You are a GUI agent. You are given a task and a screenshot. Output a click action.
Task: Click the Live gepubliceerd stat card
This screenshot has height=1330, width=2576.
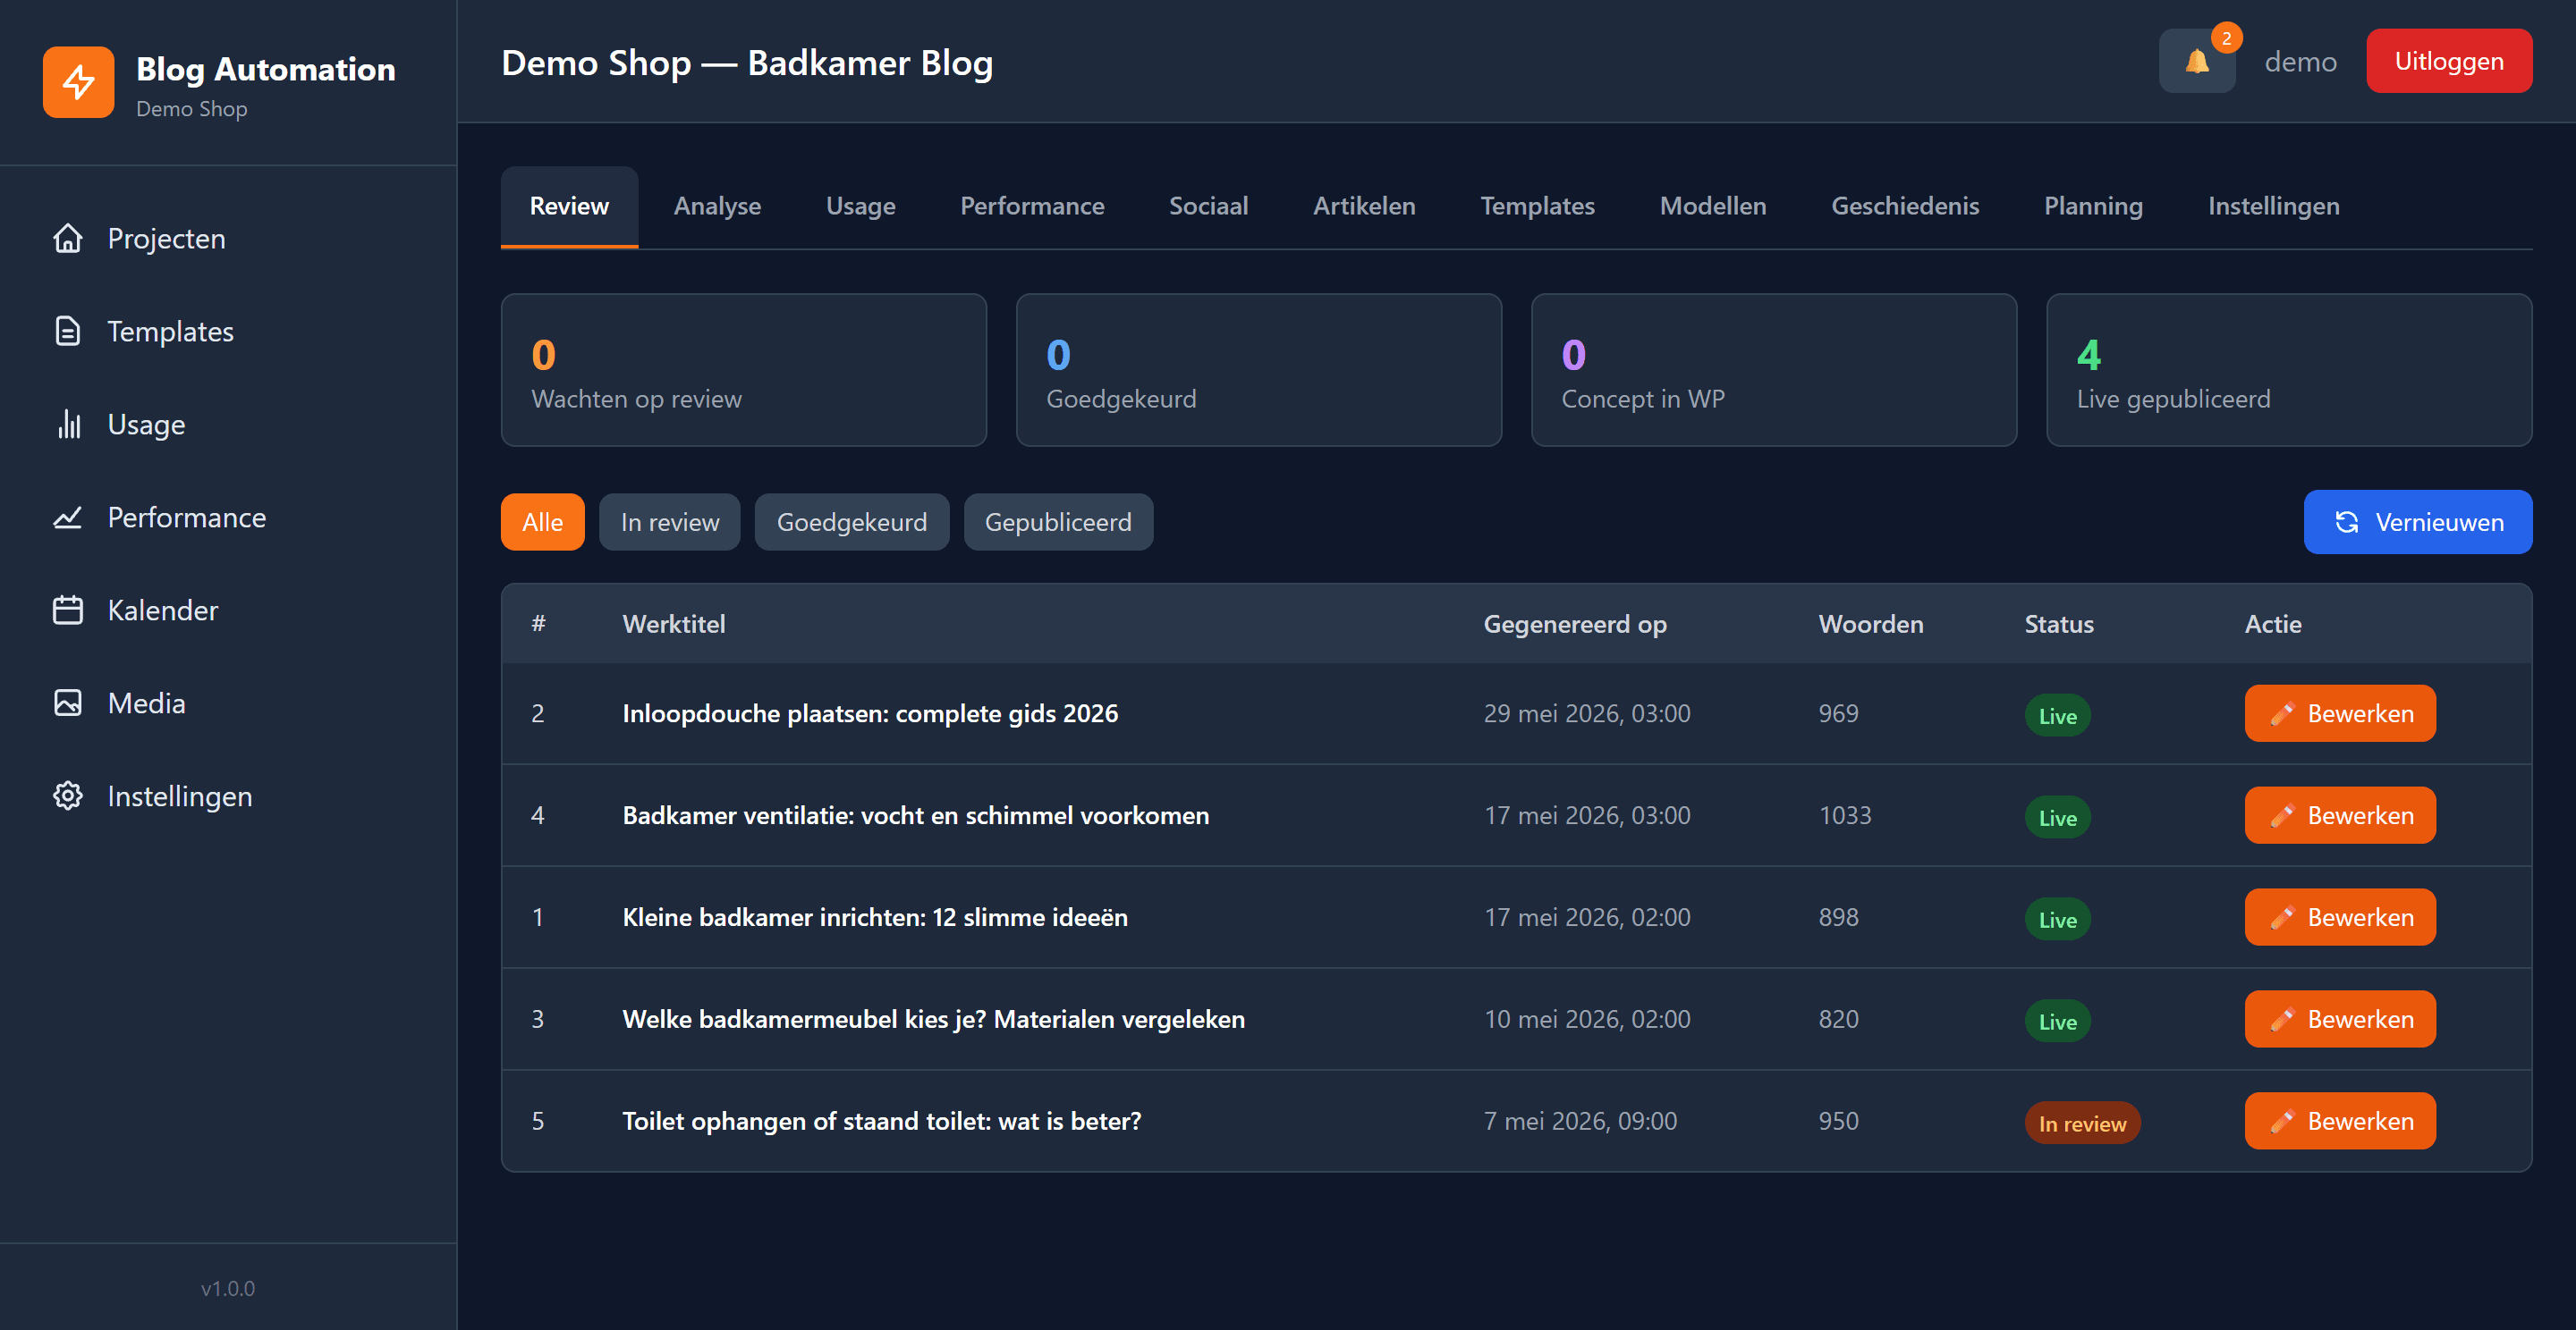coord(2289,370)
